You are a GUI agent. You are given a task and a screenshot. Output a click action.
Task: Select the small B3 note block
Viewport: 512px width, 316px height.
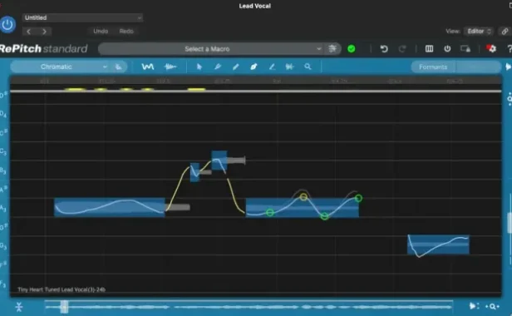click(194, 172)
